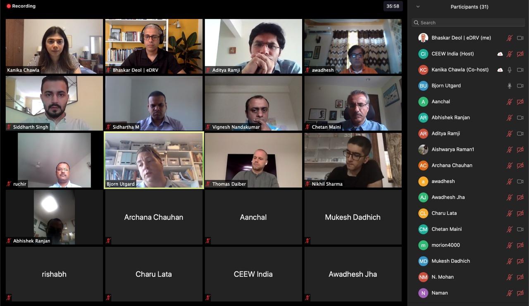
Task: Click the 35:58 meeting timer
Action: point(393,6)
